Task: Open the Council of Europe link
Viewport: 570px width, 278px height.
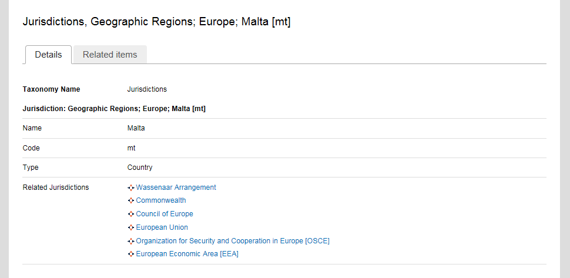Action: point(165,214)
